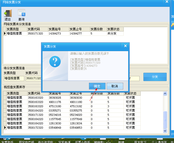Cancel the dialog with 取消 button
The height and width of the screenshot is (143, 174).
(x=115, y=86)
